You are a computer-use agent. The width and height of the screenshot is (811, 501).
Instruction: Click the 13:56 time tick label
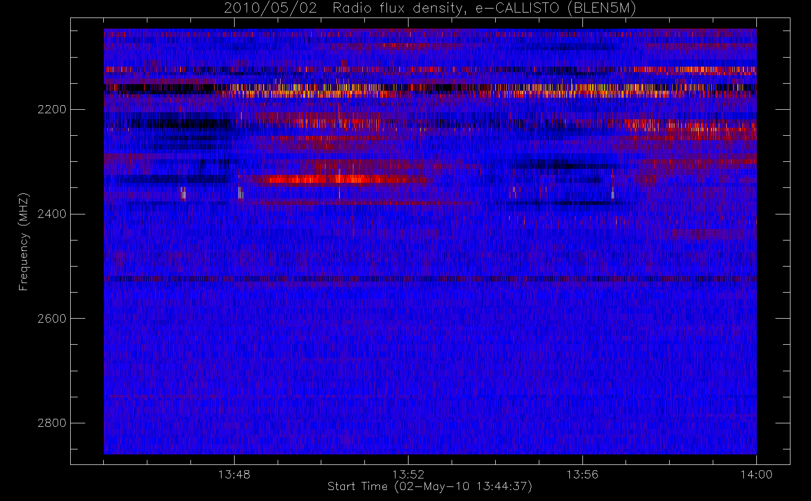(x=582, y=474)
